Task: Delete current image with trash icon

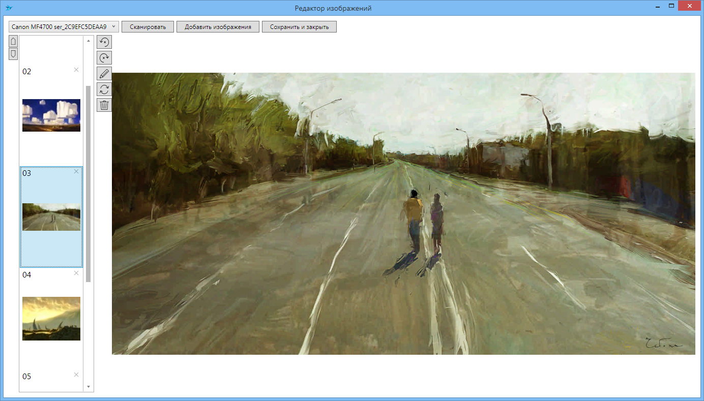Action: (x=104, y=105)
